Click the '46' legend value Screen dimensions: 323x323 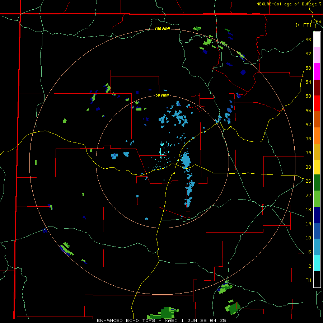[x=308, y=111]
